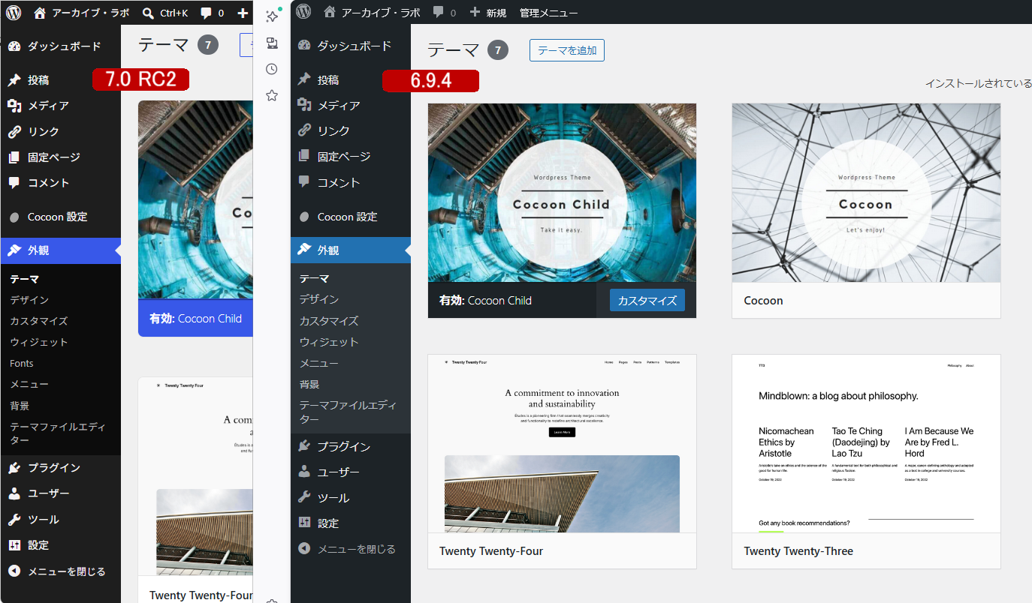
Task: Click the plus icon in 7.0 RC2 toolbar
Action: [x=243, y=13]
